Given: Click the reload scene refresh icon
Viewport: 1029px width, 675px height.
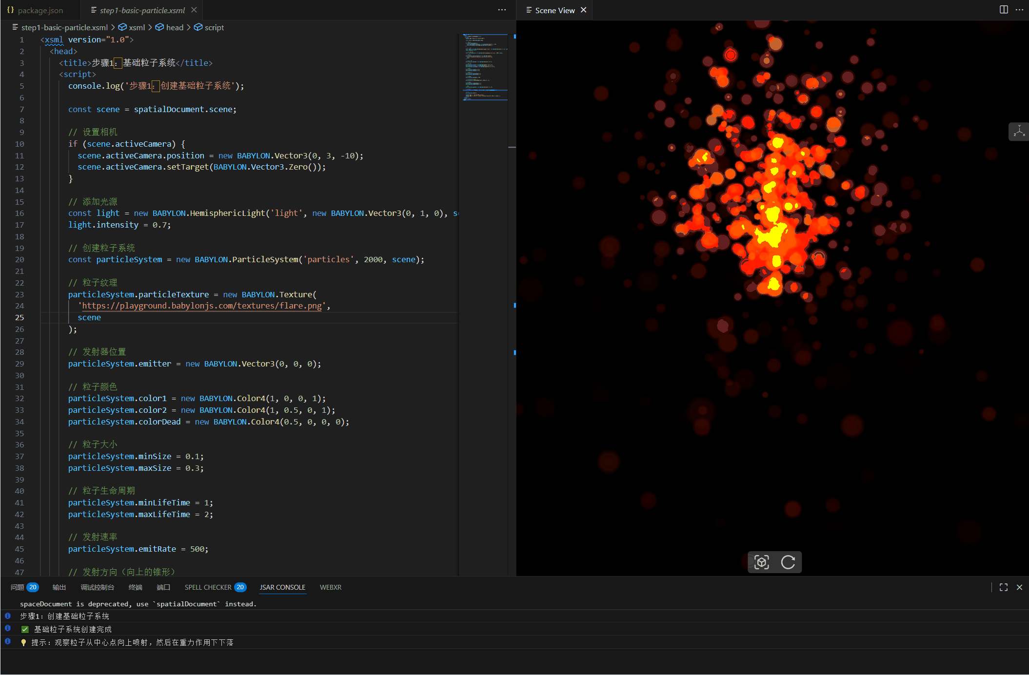Looking at the screenshot, I should point(788,562).
